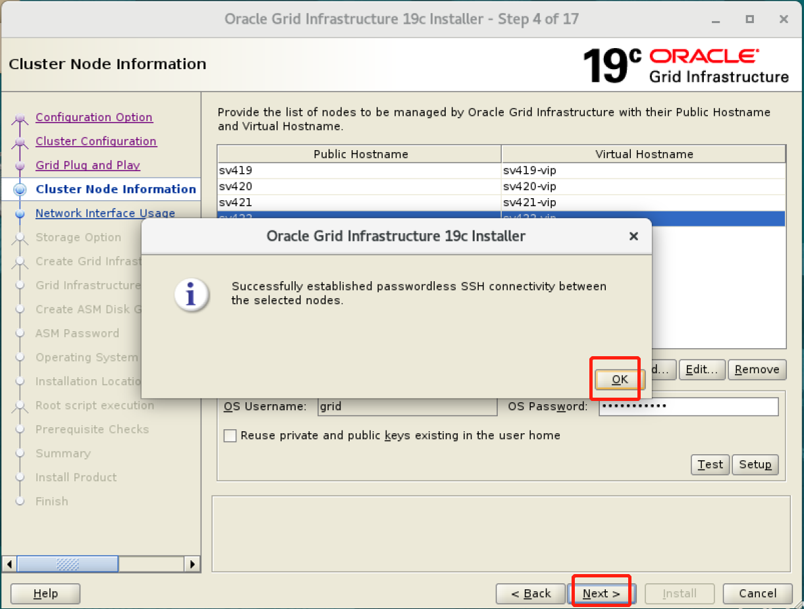Click the Network Interface Usage step marker
The height and width of the screenshot is (609, 804).
coord(20,213)
